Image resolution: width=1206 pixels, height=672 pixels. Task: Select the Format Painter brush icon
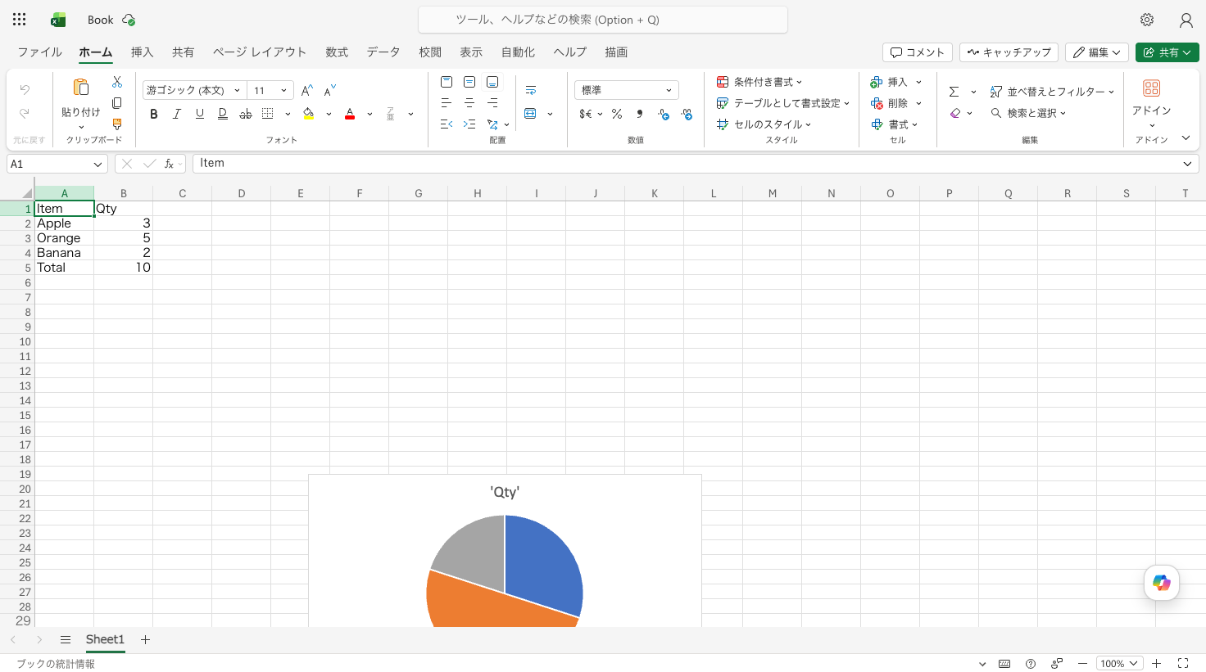(x=117, y=124)
